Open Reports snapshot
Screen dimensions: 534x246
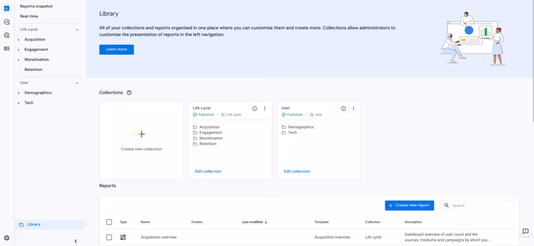tap(37, 6)
